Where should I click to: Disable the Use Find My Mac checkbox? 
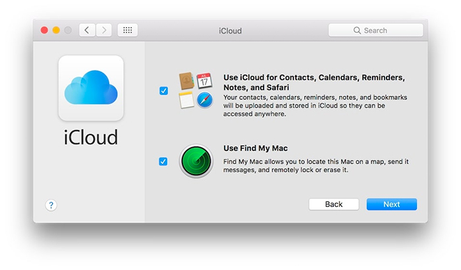[163, 161]
